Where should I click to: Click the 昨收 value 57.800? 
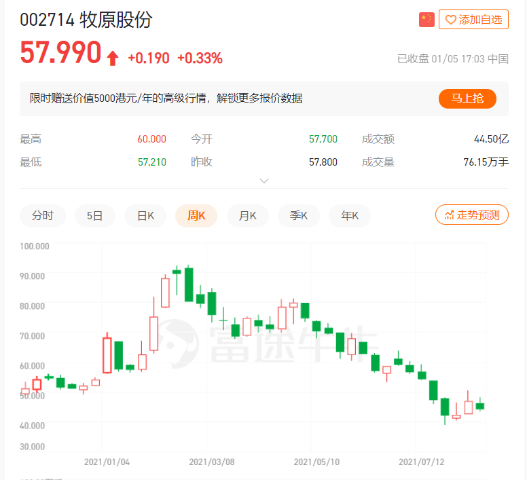click(x=323, y=162)
